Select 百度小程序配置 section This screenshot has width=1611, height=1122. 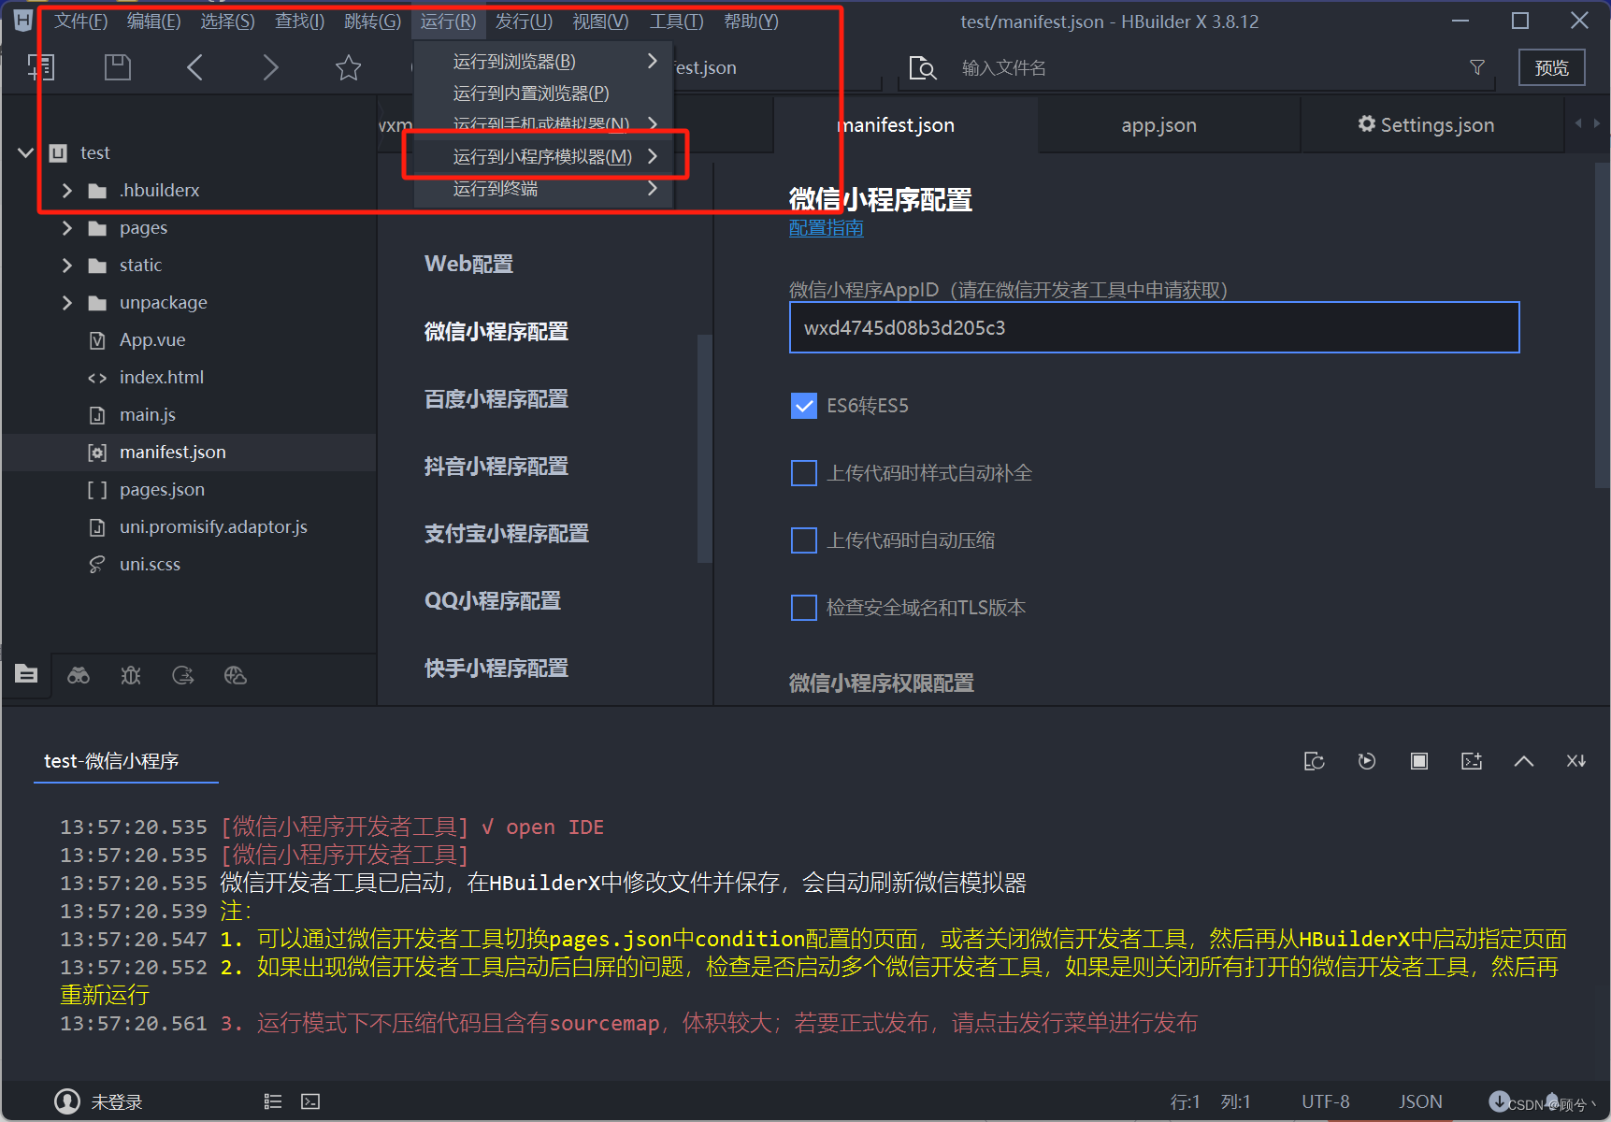pos(496,398)
